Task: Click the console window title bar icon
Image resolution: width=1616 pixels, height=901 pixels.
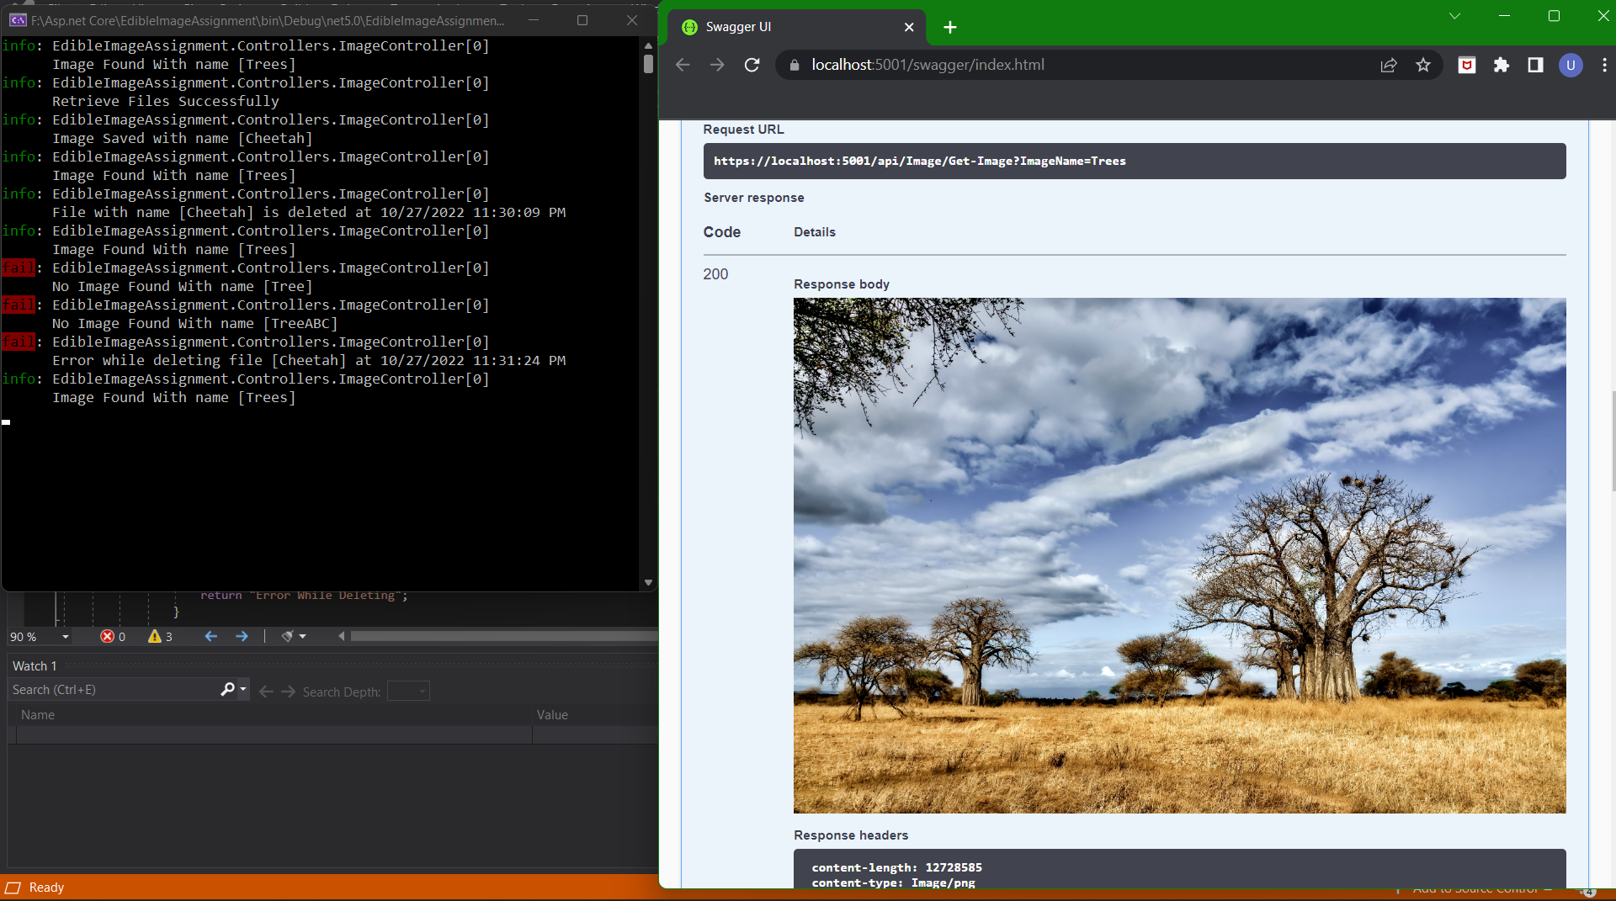Action: [18, 20]
